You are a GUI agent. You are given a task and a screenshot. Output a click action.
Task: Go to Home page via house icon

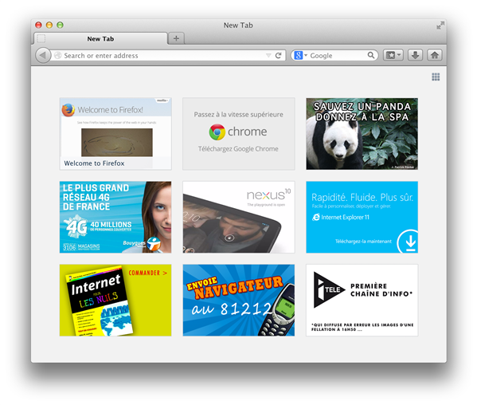pos(435,55)
